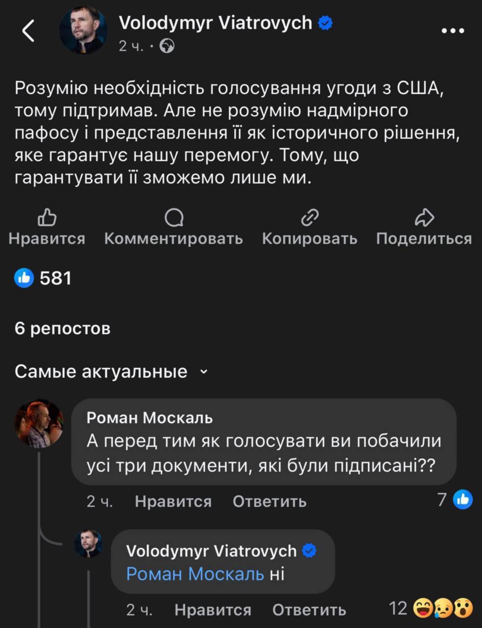Tap the Поделиться share arrow icon
Screen dimensions: 482x628
coord(424,217)
